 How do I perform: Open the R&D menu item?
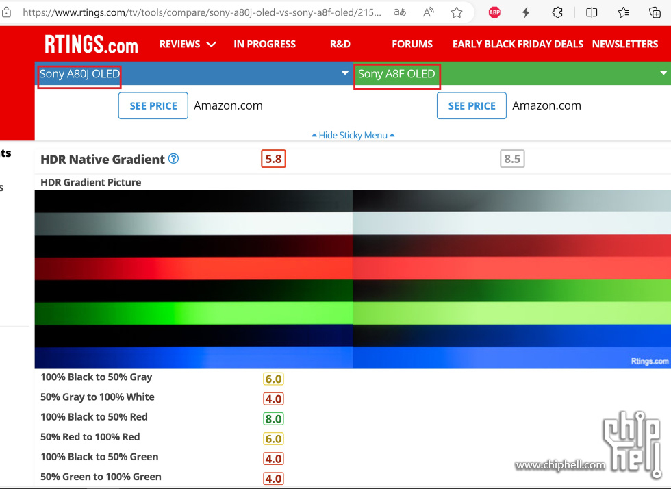pos(340,44)
